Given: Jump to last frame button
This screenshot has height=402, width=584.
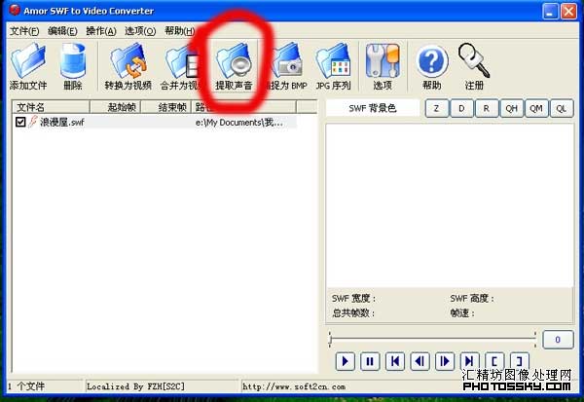Looking at the screenshot, I should (469, 361).
